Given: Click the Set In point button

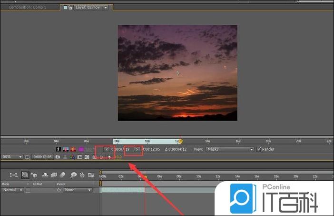Looking at the screenshot, I should click(x=107, y=149).
